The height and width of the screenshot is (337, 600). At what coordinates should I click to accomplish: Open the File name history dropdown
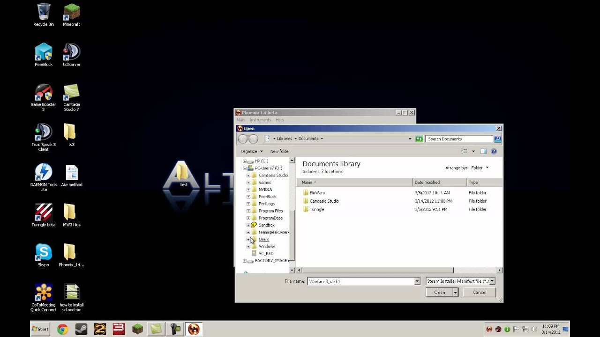(417, 281)
